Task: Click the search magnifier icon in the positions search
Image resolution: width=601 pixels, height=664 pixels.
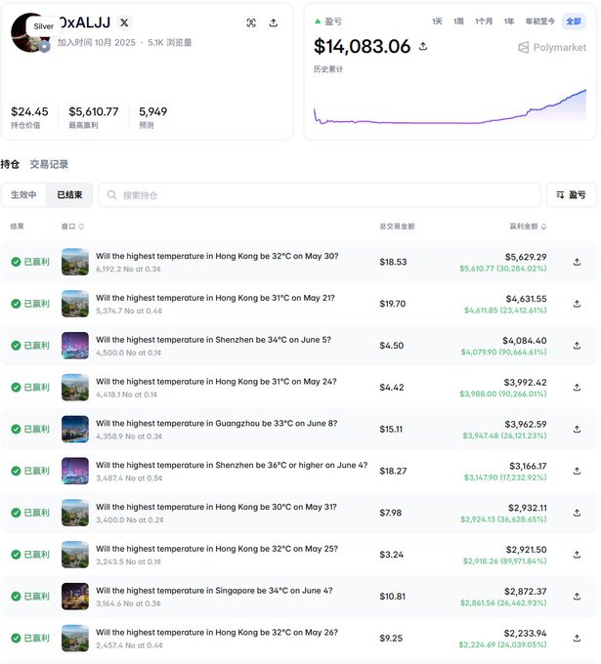Action: [x=111, y=194]
